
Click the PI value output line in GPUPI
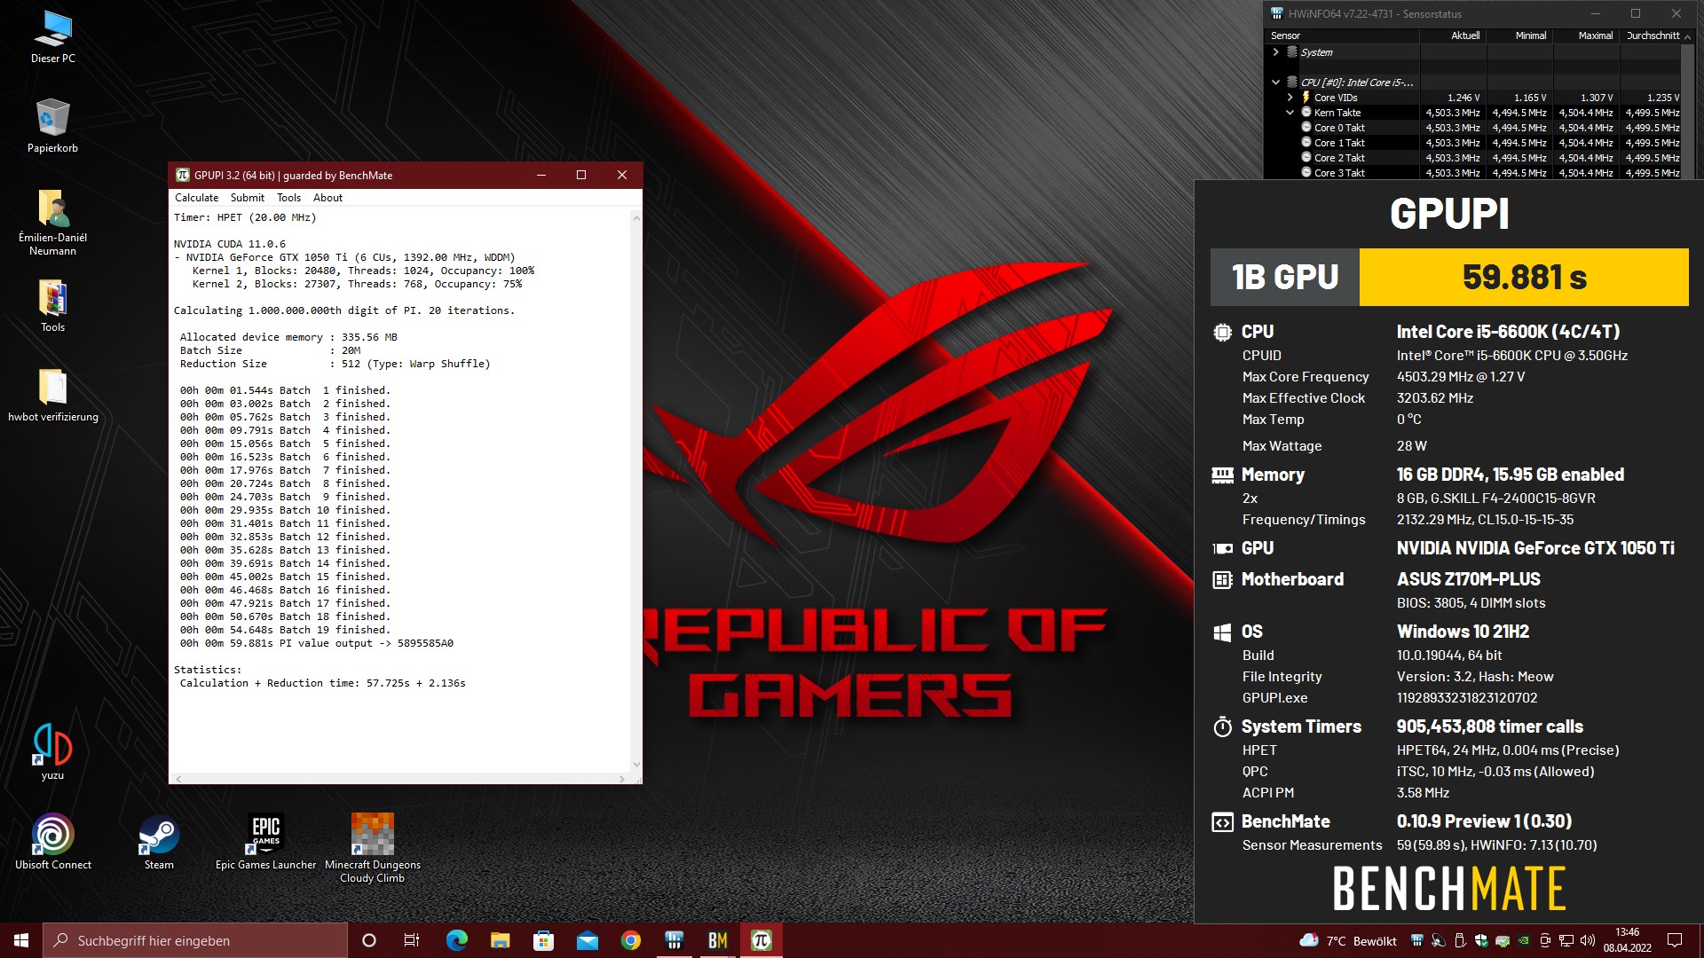[317, 643]
